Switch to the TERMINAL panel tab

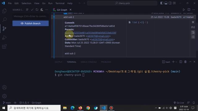tap(71, 62)
